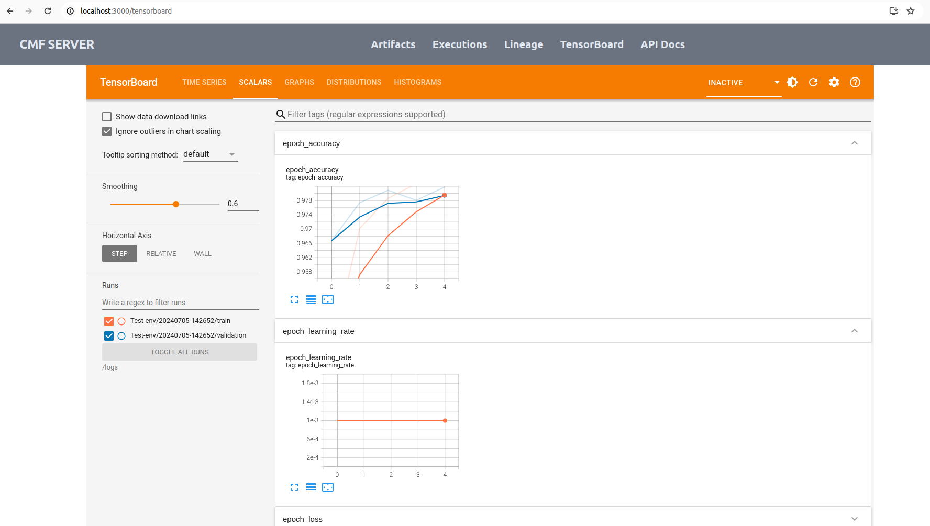Click the browser back arrow
The width and height of the screenshot is (930, 526).
[10, 11]
